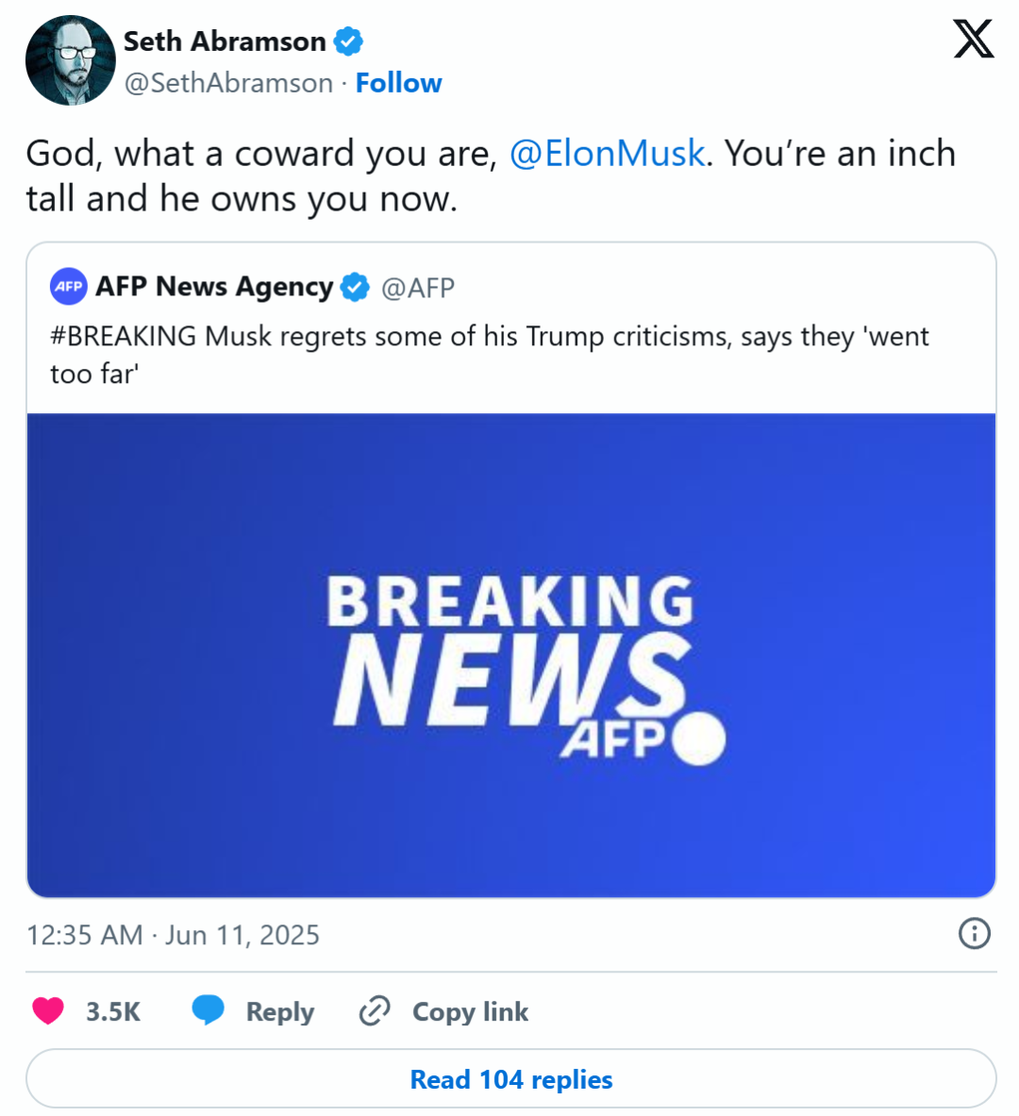Open the @SethAbramson handle link
1019x1116 pixels.
pyautogui.click(x=228, y=83)
